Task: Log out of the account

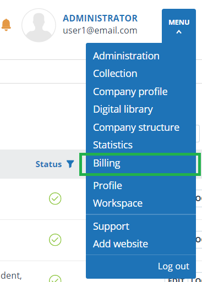Action: pyautogui.click(x=173, y=266)
